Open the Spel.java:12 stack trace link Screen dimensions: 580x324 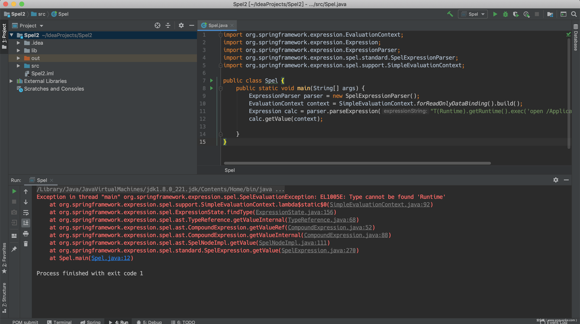point(110,258)
